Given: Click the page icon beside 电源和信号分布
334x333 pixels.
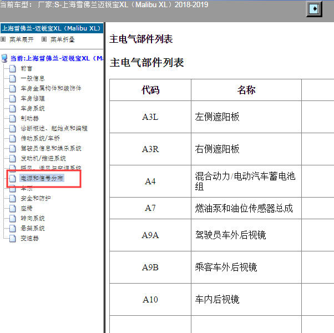Looking at the screenshot, I should tap(13, 178).
